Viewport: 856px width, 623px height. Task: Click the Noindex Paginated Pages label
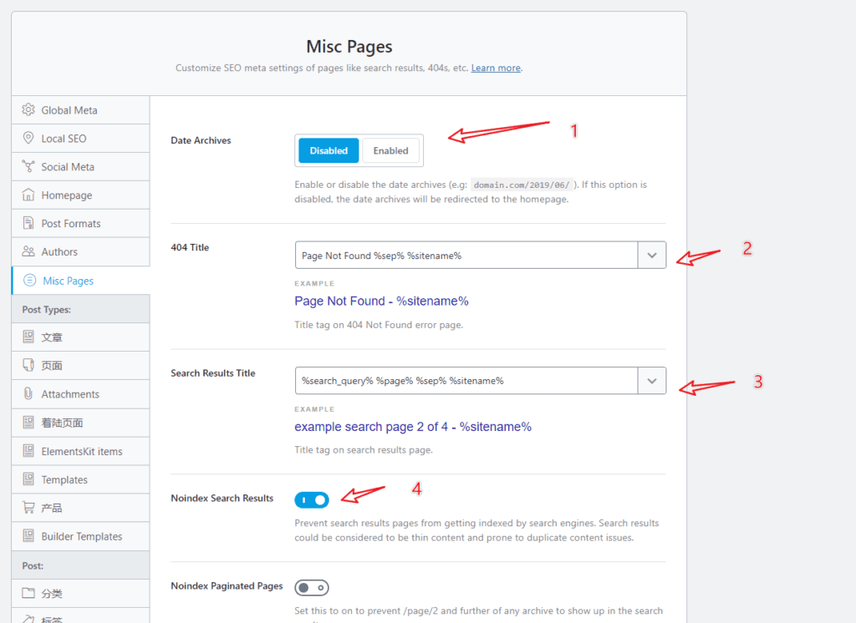tap(227, 586)
